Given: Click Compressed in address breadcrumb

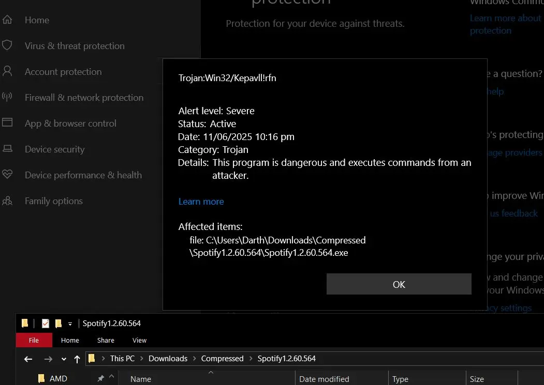Looking at the screenshot, I should click(x=223, y=359).
